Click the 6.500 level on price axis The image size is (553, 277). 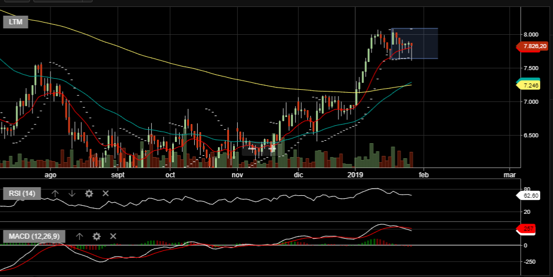click(x=530, y=135)
